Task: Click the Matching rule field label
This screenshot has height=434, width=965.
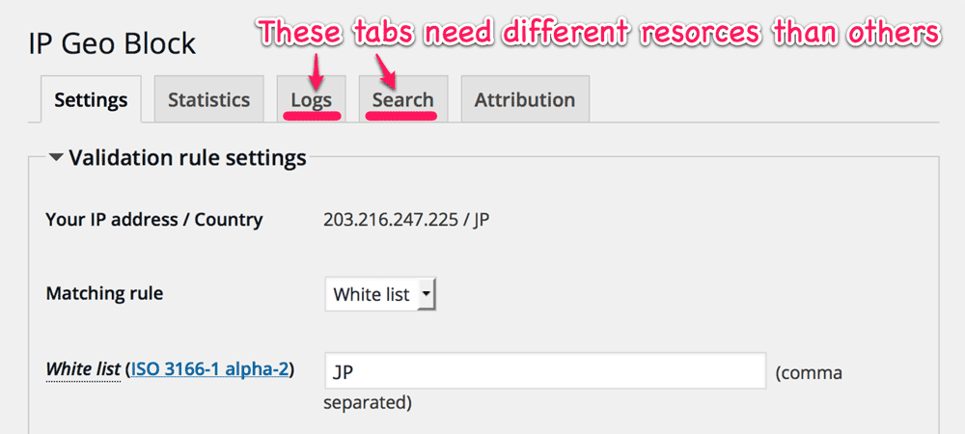Action: point(104,293)
